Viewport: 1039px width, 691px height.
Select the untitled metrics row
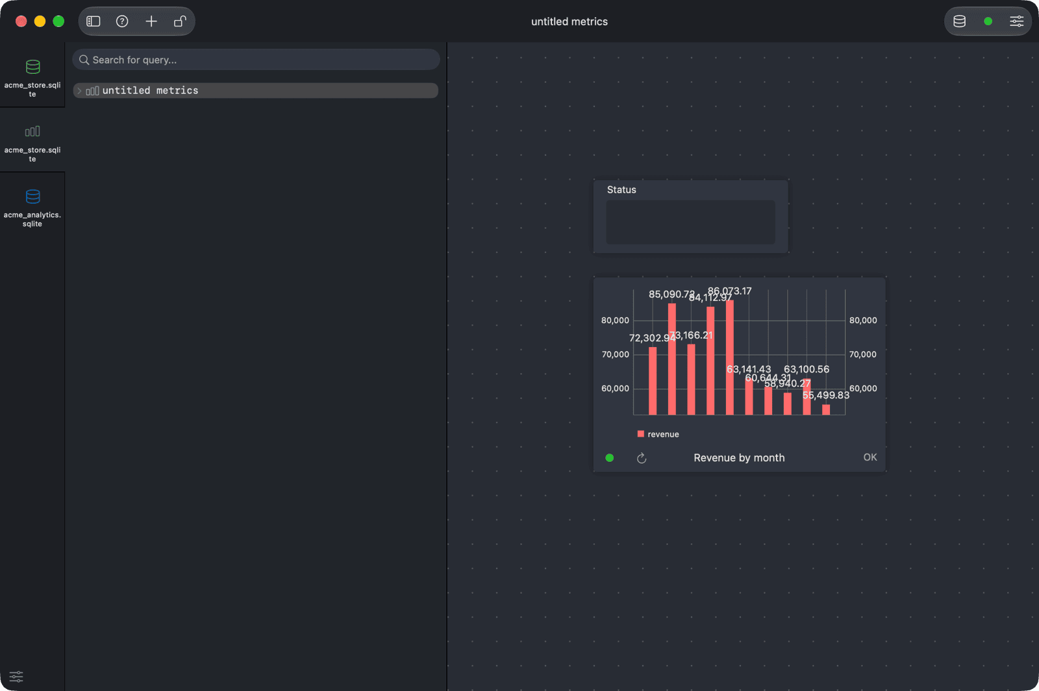click(256, 91)
